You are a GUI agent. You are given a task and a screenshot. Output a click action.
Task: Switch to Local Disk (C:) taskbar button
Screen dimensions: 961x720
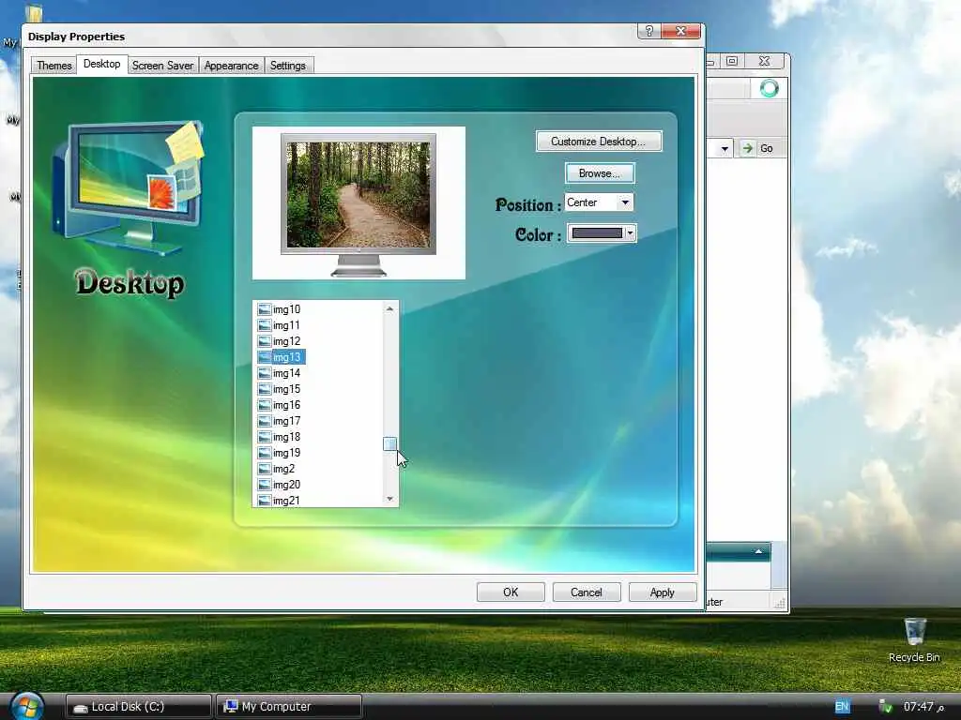pyautogui.click(x=138, y=707)
